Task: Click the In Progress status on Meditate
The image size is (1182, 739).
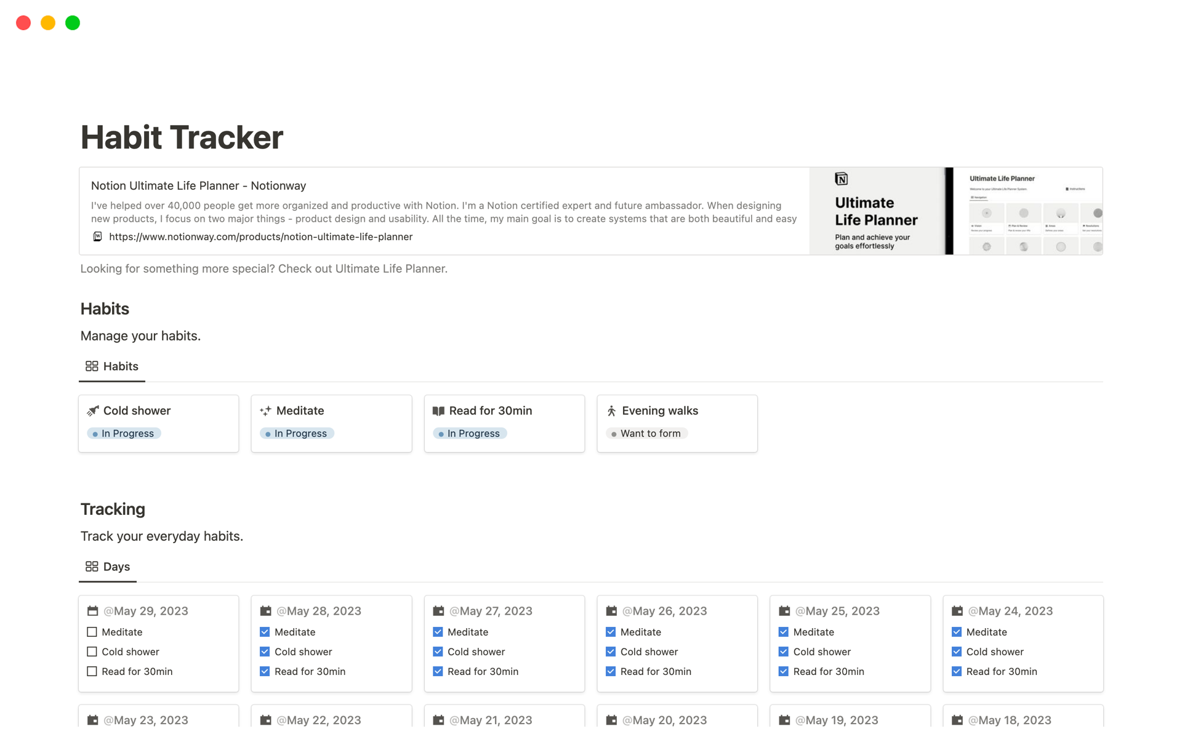Action: click(x=297, y=434)
